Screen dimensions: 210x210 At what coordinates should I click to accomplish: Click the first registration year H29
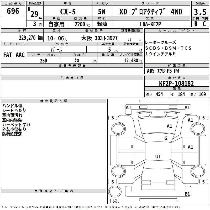[x=33, y=12]
